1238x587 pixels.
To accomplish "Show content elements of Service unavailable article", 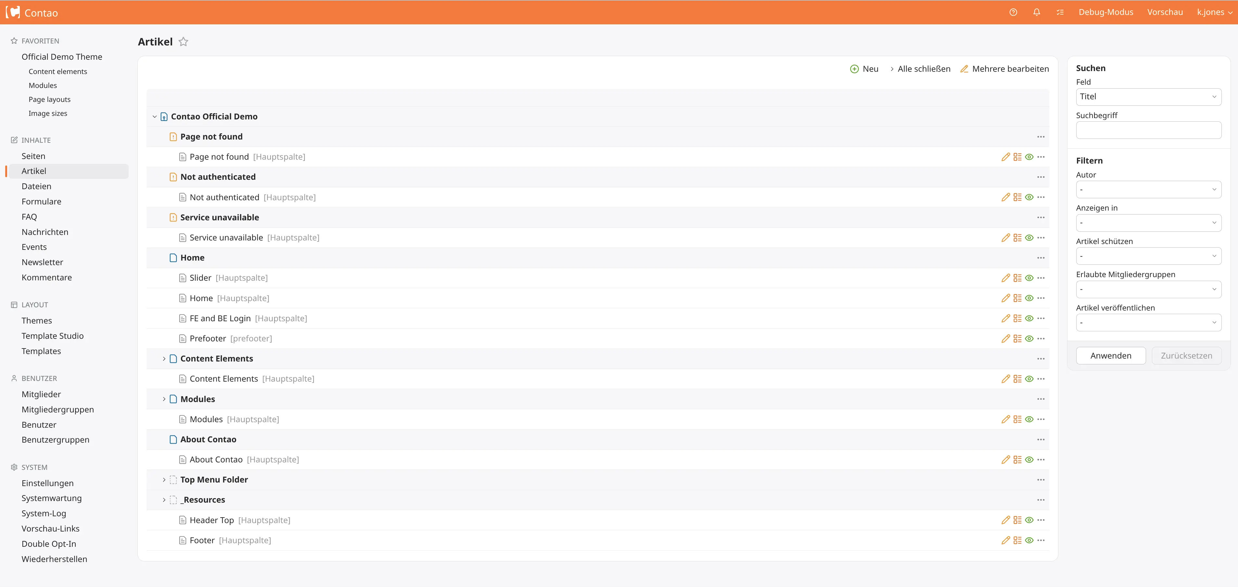I will click(1017, 238).
